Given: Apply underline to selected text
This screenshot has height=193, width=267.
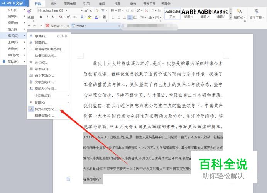Looking at the screenshot, I should pyautogui.click(x=53, y=17).
